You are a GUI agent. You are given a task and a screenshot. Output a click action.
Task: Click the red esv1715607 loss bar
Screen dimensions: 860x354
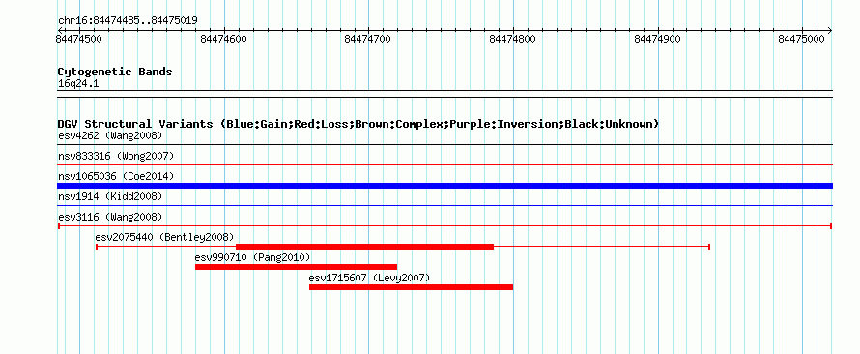coord(412,287)
